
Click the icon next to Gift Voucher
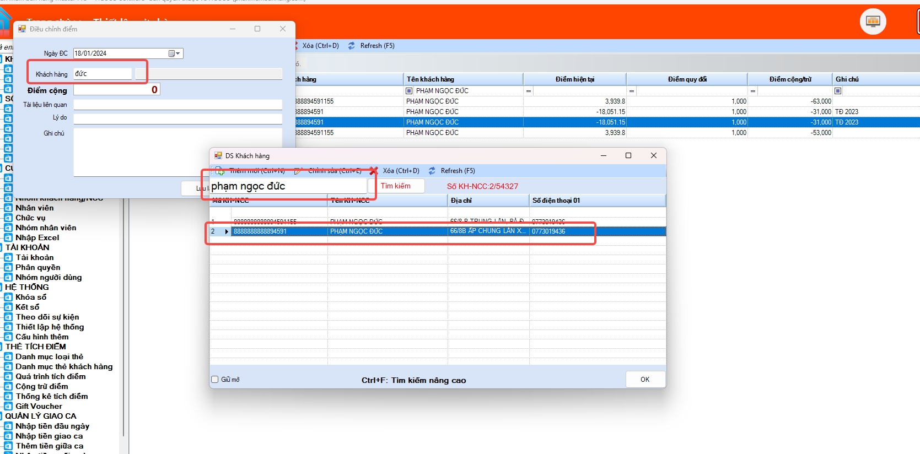coord(8,406)
